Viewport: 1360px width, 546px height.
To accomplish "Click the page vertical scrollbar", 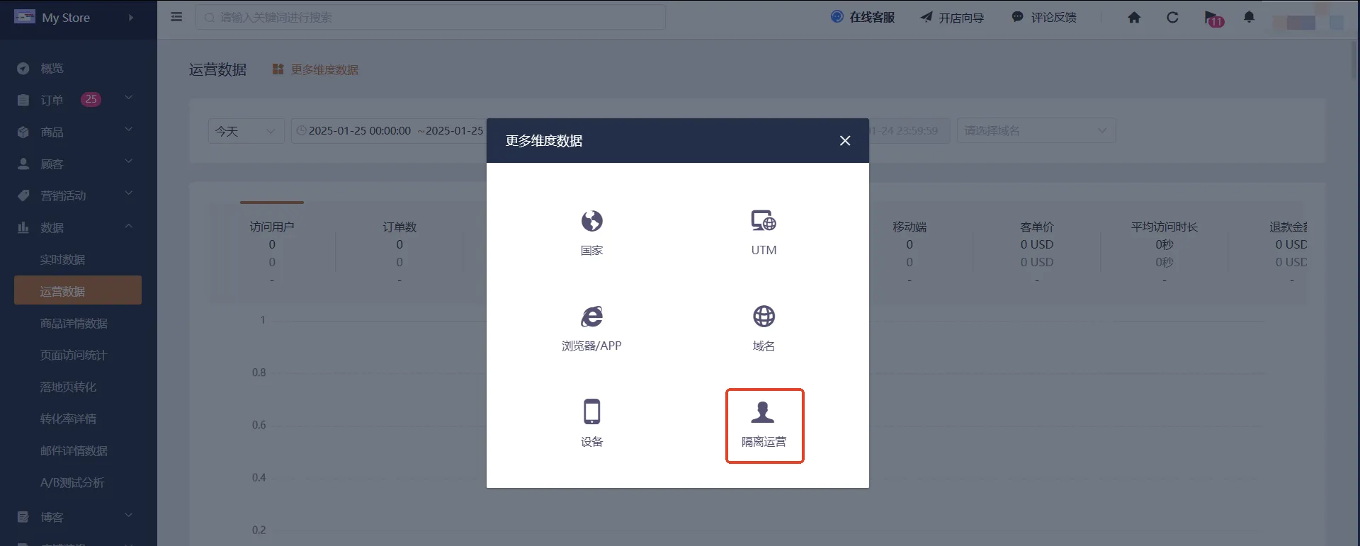I will [x=1355, y=60].
